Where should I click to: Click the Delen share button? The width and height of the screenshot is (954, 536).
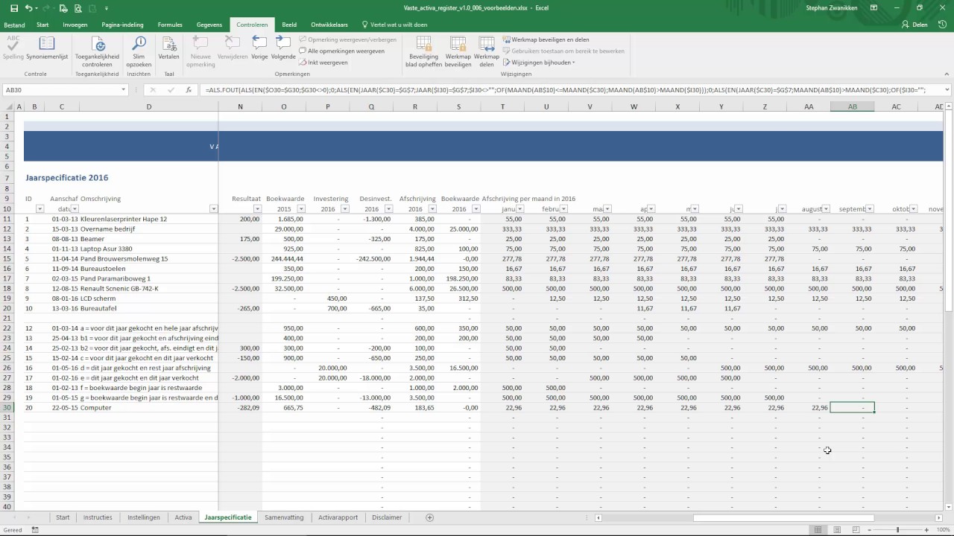[914, 25]
